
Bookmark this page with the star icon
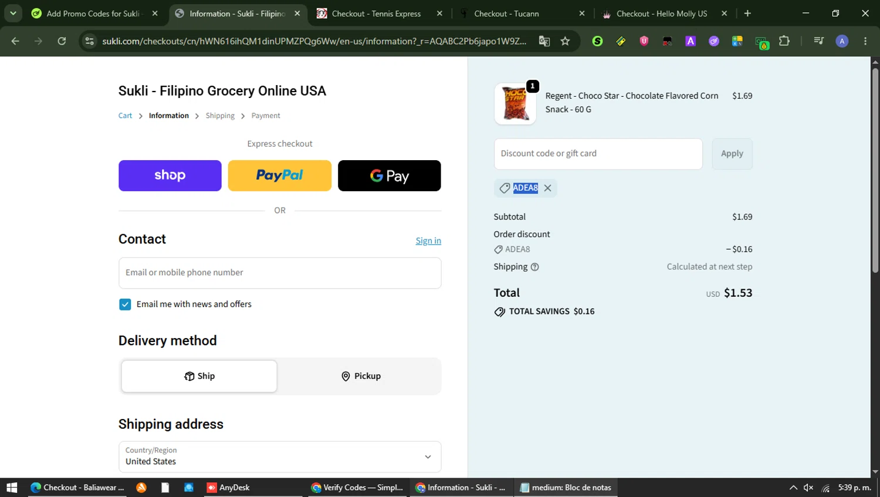click(565, 41)
